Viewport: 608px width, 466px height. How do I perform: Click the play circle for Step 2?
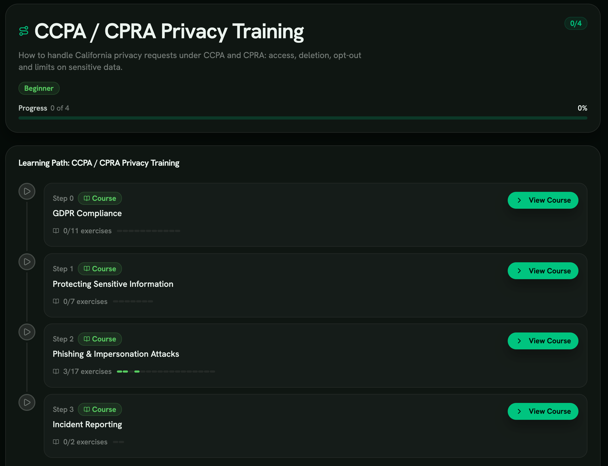coord(27,332)
